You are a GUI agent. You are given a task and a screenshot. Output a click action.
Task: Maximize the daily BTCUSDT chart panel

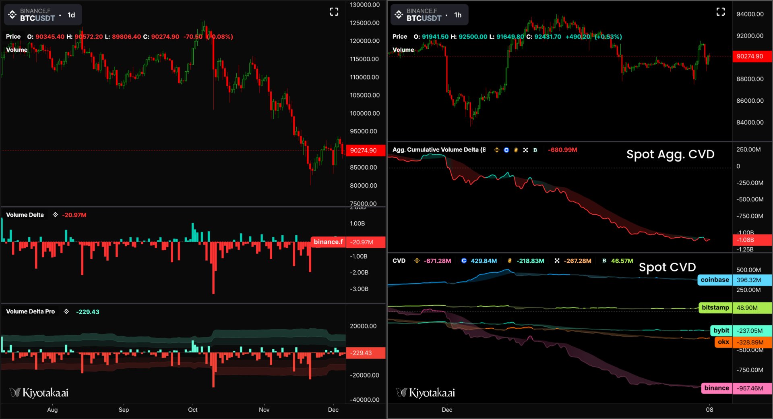point(334,12)
